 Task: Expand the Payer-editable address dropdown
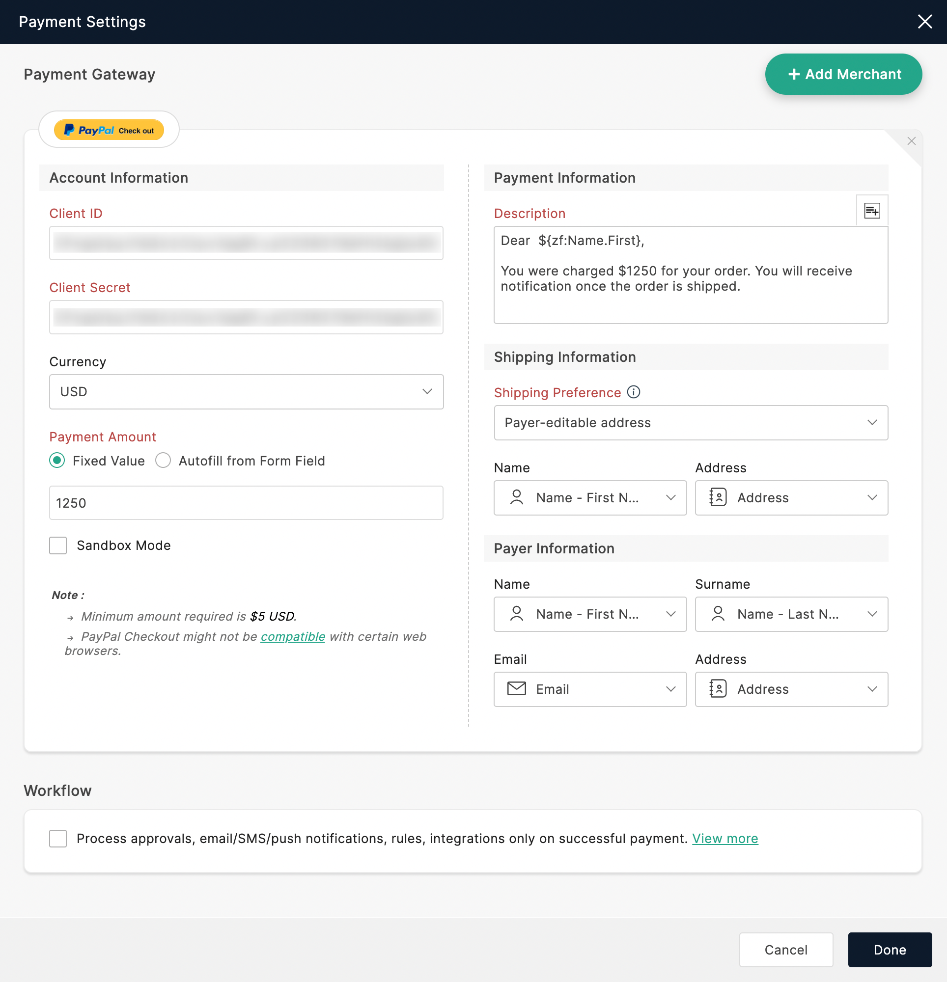point(690,422)
